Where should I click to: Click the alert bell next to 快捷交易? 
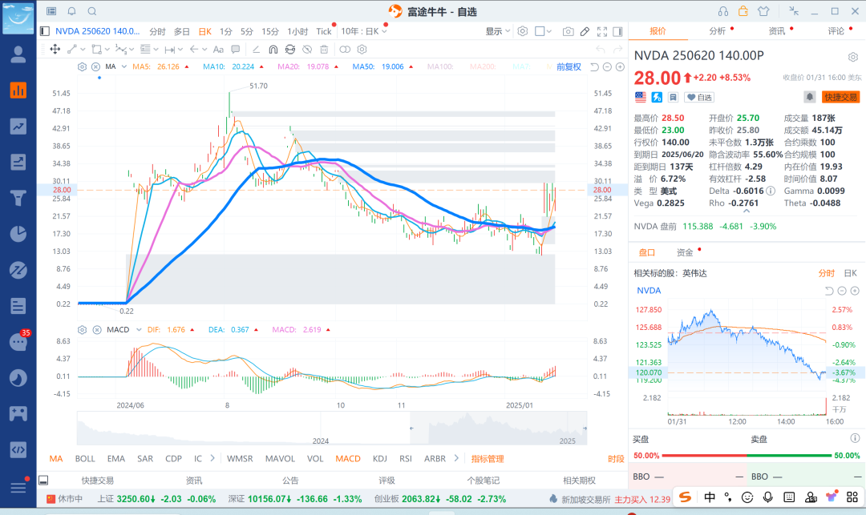pos(810,97)
